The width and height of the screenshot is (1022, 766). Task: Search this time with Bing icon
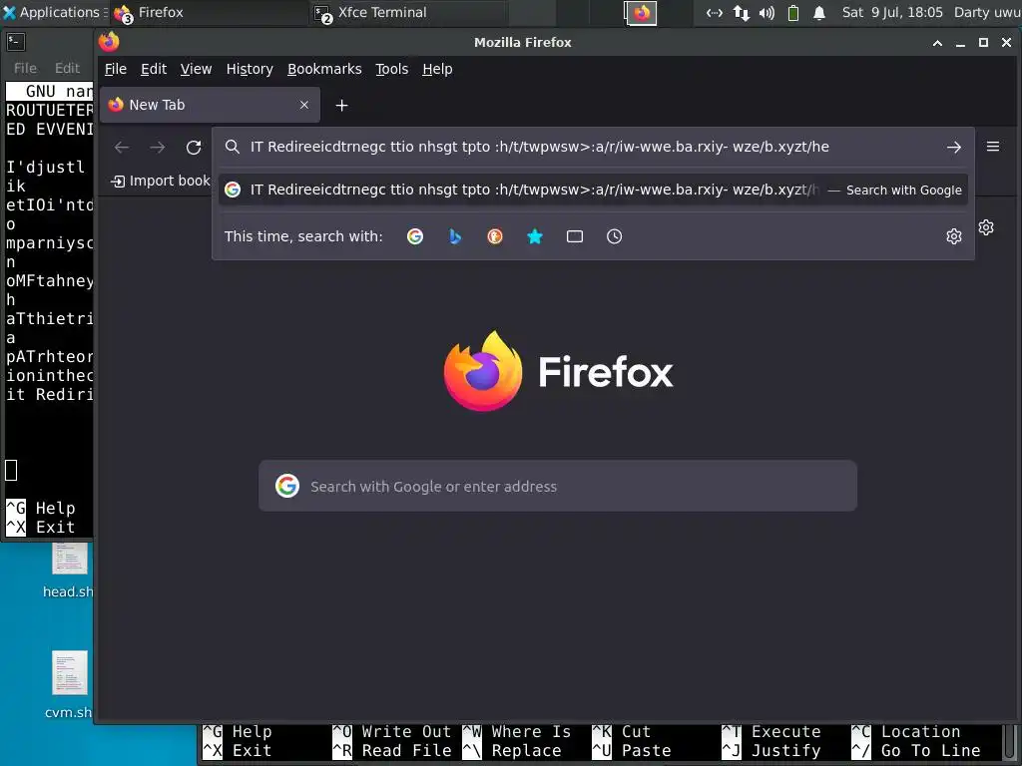coord(455,236)
